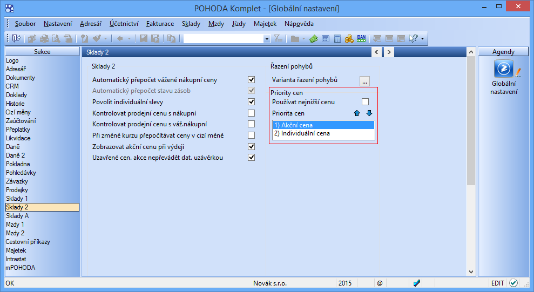Open the Nápověda menu

click(299, 24)
